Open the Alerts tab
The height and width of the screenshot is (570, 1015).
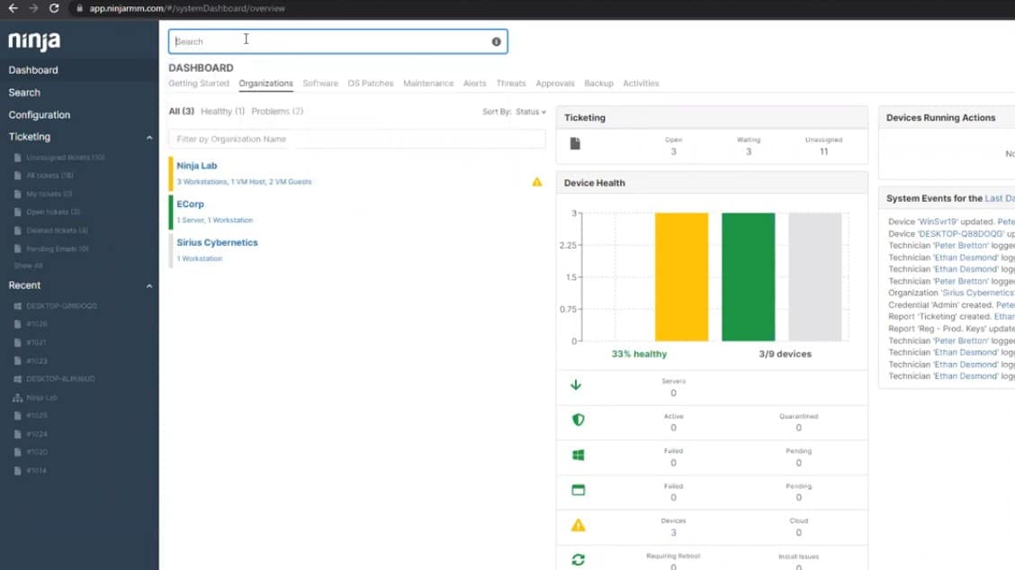click(x=474, y=84)
